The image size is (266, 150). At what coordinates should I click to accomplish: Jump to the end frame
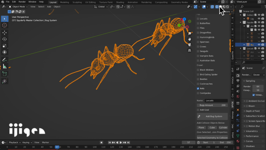[x=128, y=143]
